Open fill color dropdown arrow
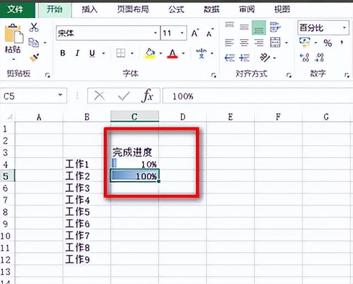The height and width of the screenshot is (284, 353). point(161,53)
